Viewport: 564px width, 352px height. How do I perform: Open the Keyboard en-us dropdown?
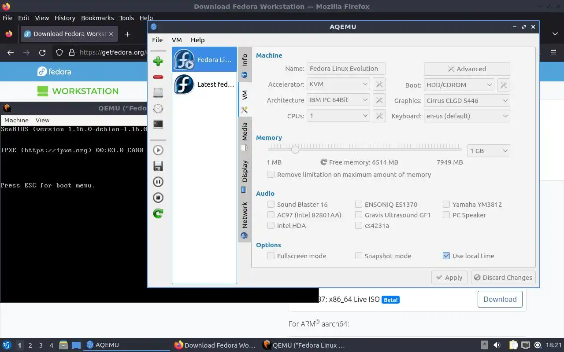tap(467, 116)
